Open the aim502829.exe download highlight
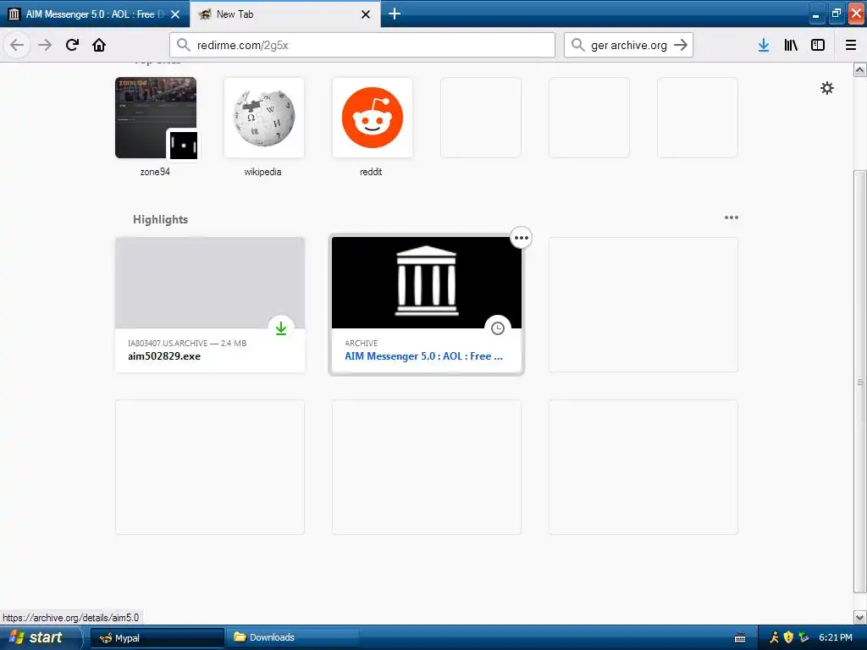Screen dimensions: 867x650 coord(210,305)
